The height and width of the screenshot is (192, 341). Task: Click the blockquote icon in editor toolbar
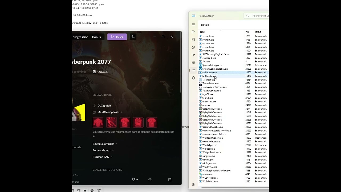[85, 190]
